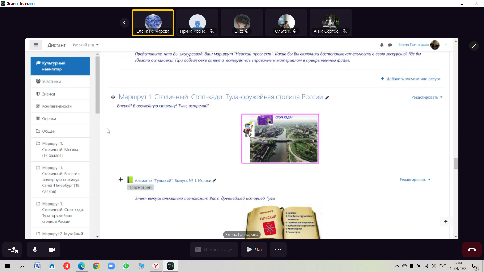
Task: Select Елена Гончарова participant tile
Action: (153, 23)
